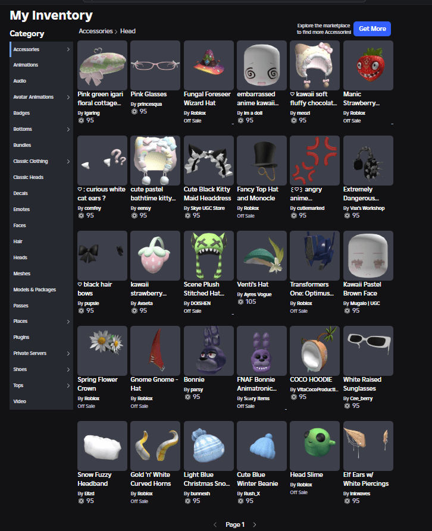Image resolution: width=432 pixels, height=531 pixels.
Task: Select the Pink Glasses item image
Action: 155,65
